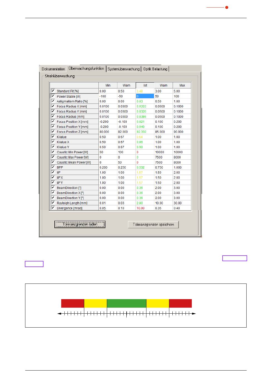
Task: Toggle the M² Y checkbox
Action: point(53,182)
